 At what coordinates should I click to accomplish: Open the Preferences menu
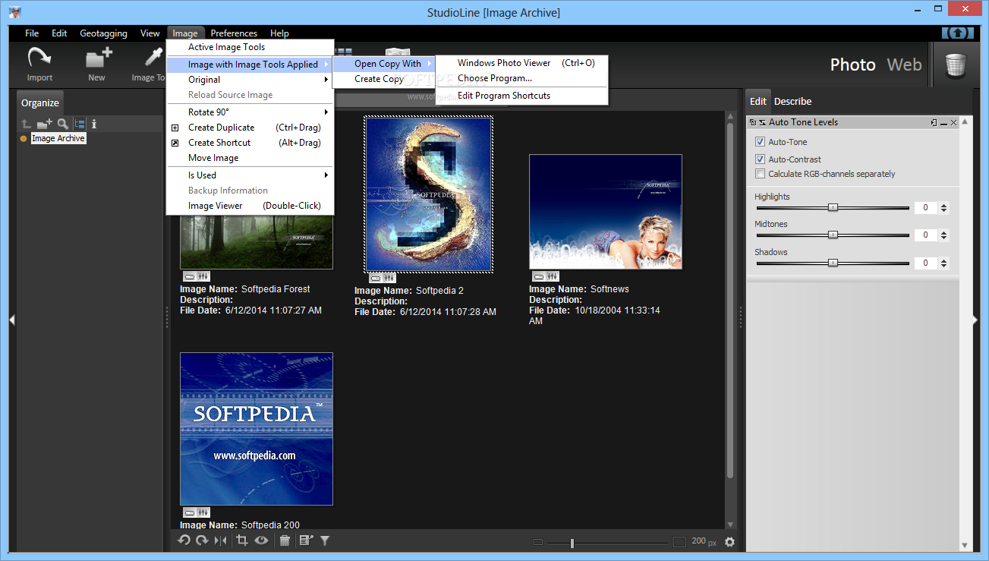tap(234, 33)
